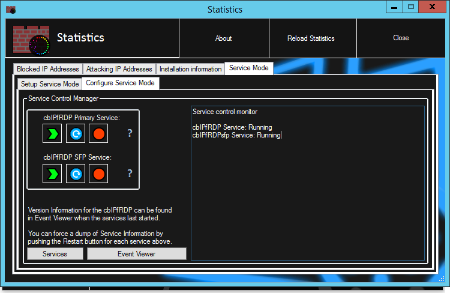Screen dimensions: 450x293
Task: Click the title bar application icon
Action: pos(11,10)
